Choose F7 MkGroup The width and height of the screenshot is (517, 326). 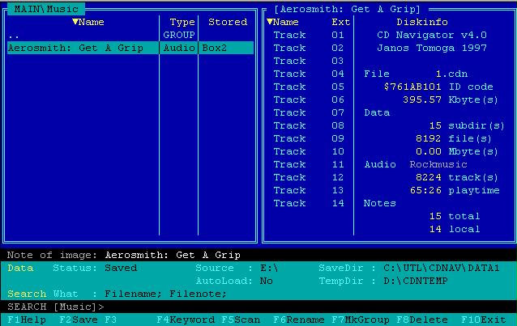(361, 320)
